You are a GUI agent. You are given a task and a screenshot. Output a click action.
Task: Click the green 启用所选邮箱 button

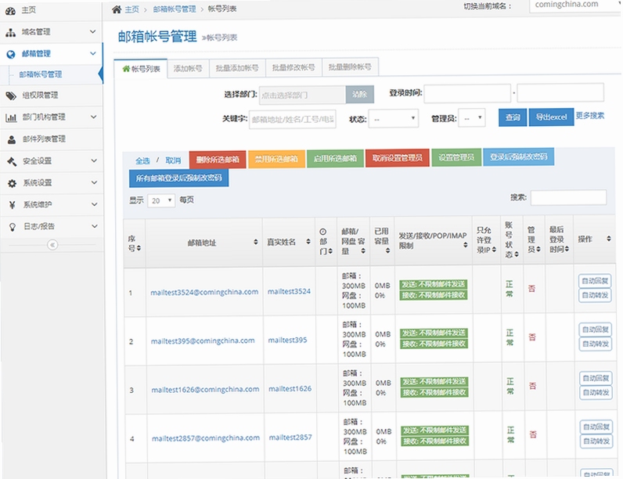(335, 159)
